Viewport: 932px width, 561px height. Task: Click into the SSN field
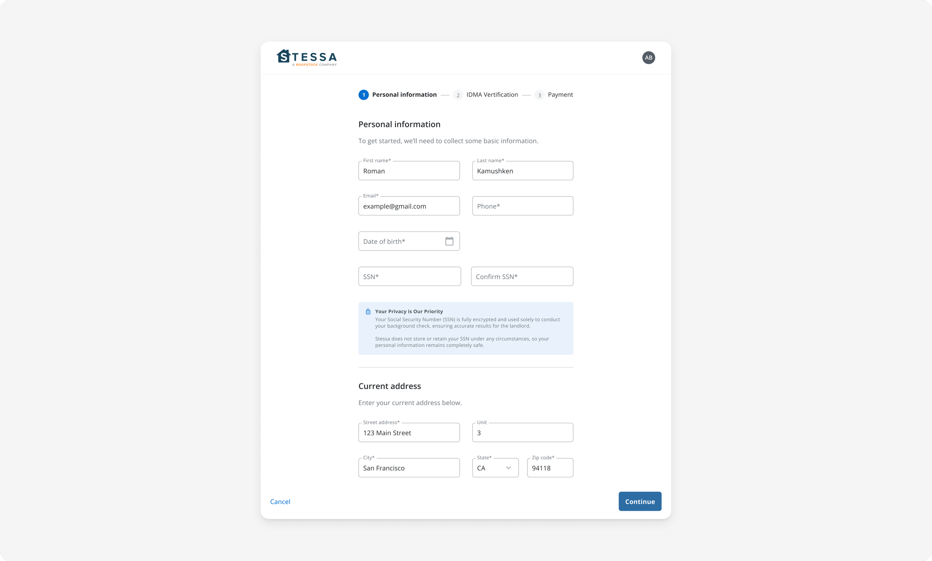[x=409, y=277]
